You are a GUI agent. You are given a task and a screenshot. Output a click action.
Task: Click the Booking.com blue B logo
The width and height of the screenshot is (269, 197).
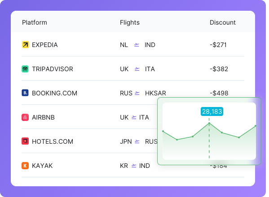(25, 93)
